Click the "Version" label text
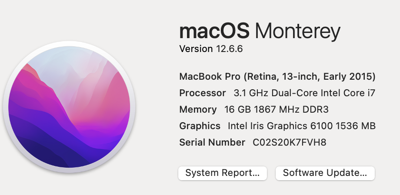This screenshot has height=195, width=400. [x=196, y=49]
